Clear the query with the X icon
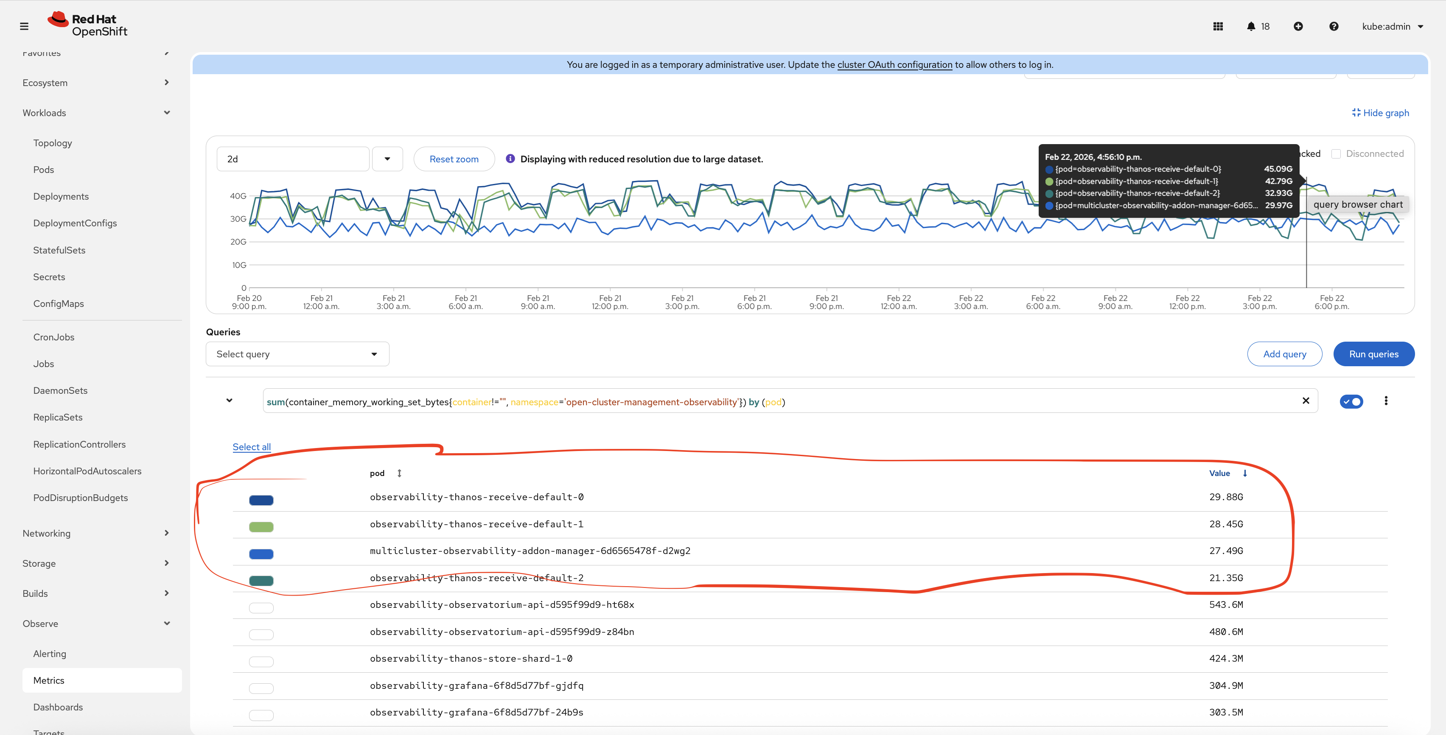 pos(1306,401)
